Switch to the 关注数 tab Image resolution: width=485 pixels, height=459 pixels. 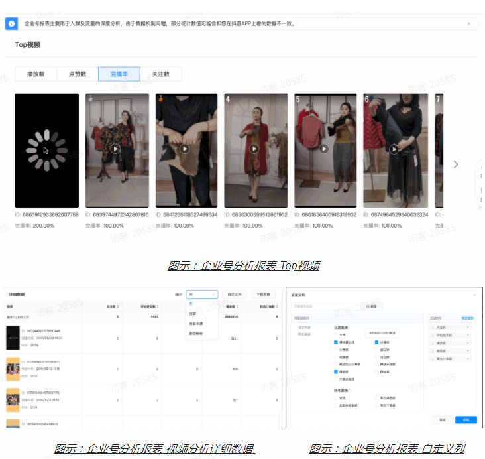point(160,74)
